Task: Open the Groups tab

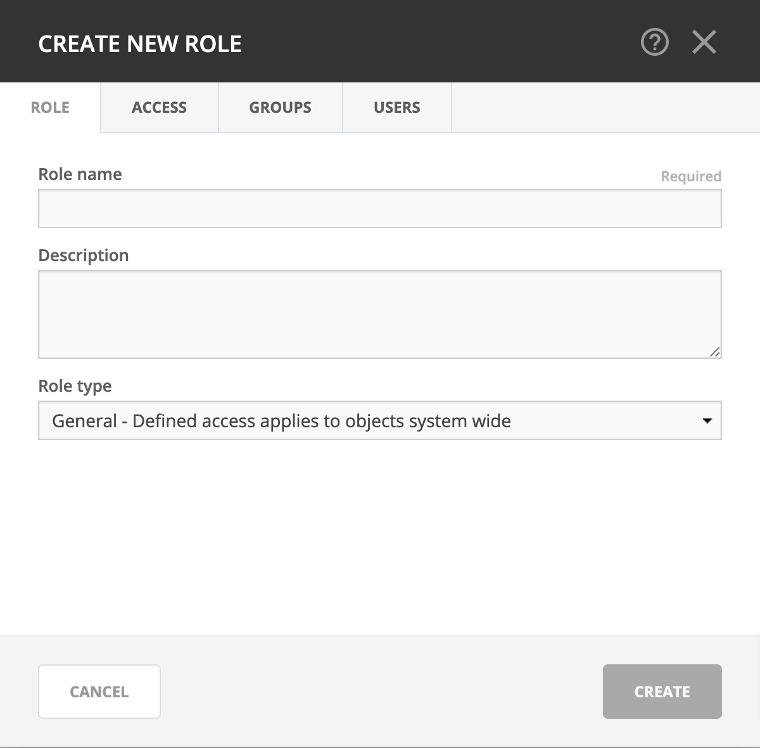Action: tap(280, 107)
